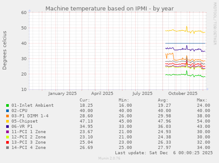Click the flat blue CPU line at 40
Viewport: 219px width, 163px height.
click(x=185, y=43)
